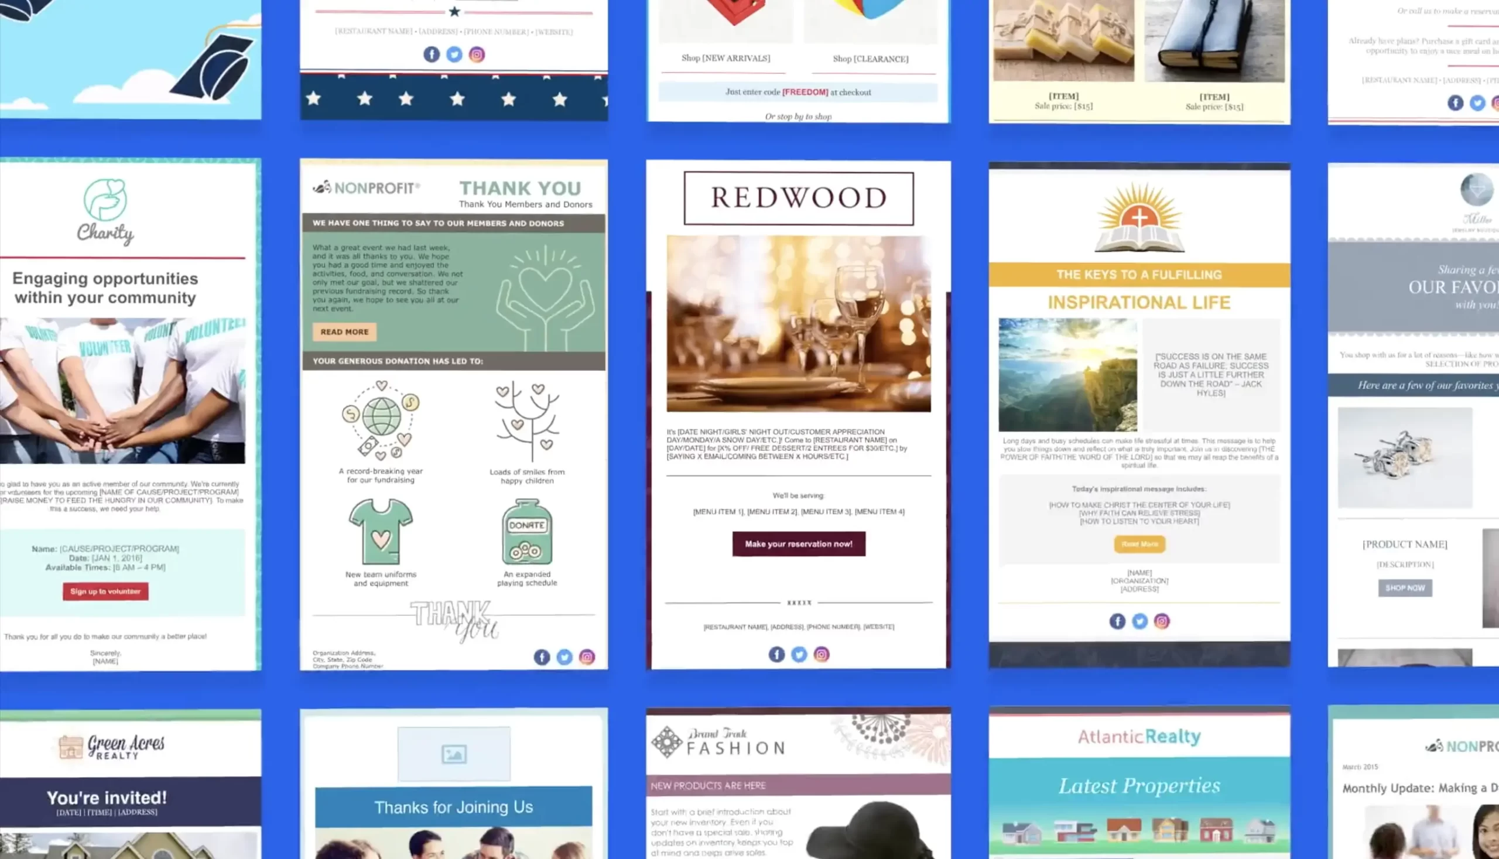Expand the Atlantic Realty latest properties template
The width and height of the screenshot is (1499, 859).
pos(1139,785)
